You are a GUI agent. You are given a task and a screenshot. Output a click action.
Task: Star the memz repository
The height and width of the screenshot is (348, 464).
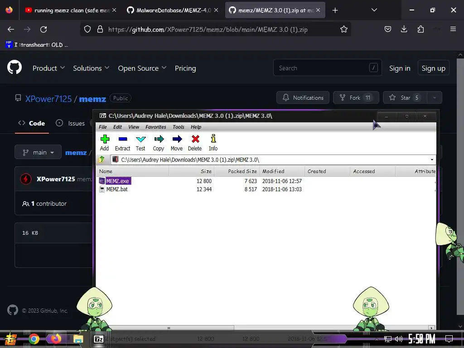click(x=405, y=98)
